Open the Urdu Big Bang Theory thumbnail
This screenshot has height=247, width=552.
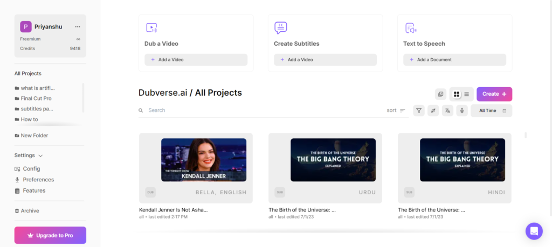[x=333, y=160]
